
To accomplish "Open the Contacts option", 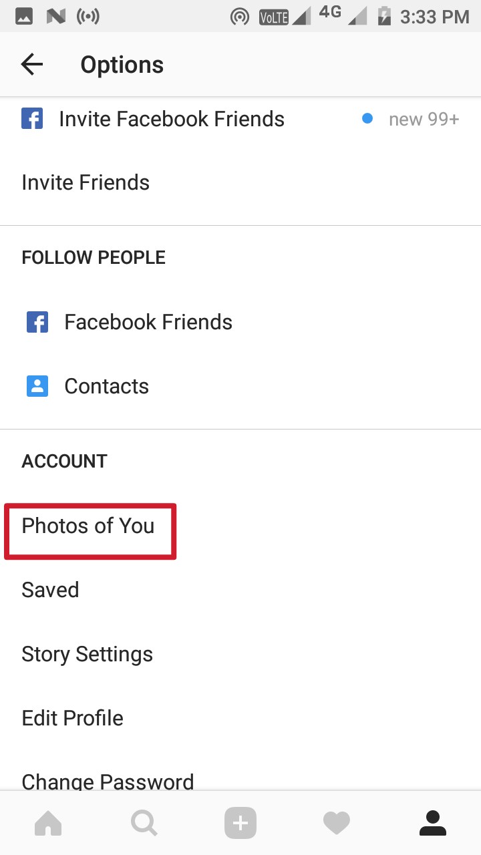I will pyautogui.click(x=107, y=386).
